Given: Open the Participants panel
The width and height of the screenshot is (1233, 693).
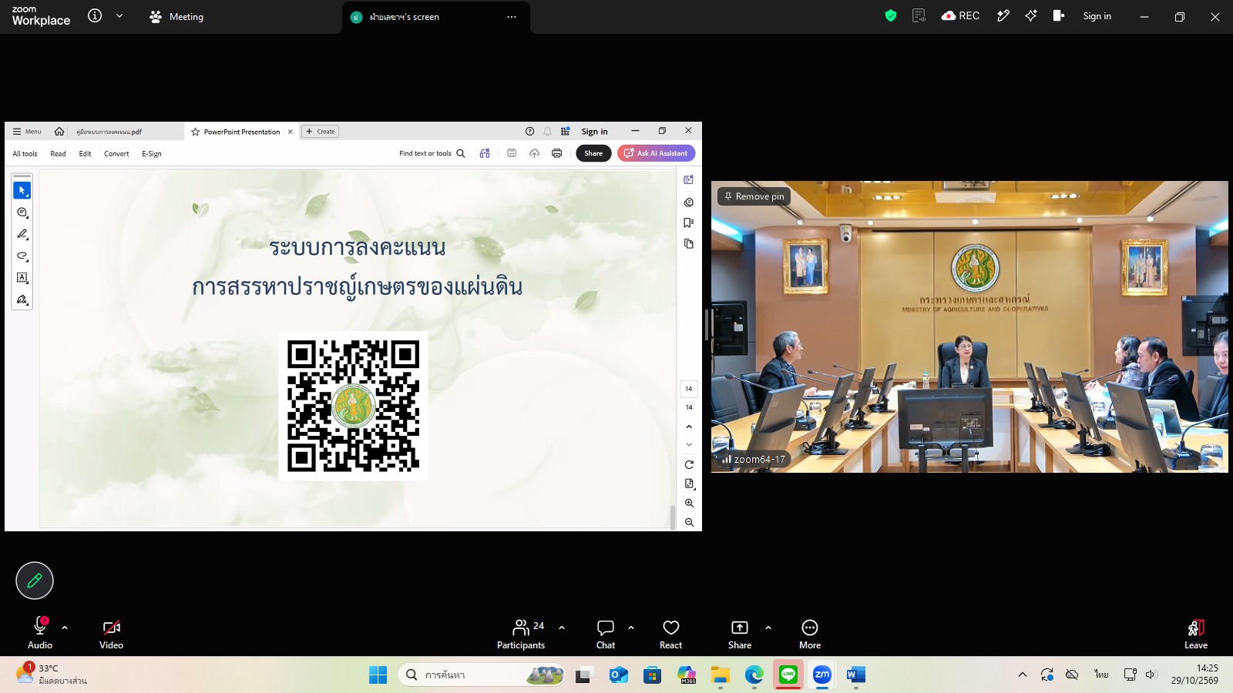Looking at the screenshot, I should click(x=521, y=634).
